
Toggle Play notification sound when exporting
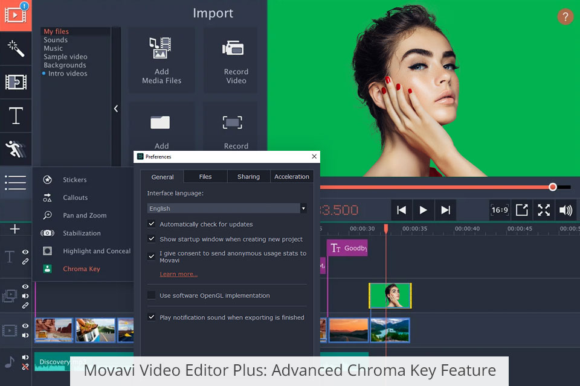[151, 317]
